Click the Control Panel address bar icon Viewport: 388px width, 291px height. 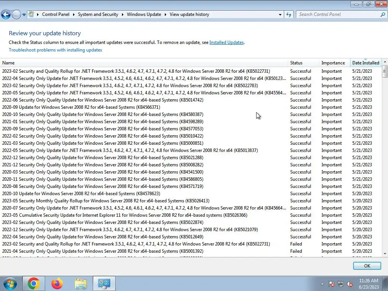(x=31, y=14)
